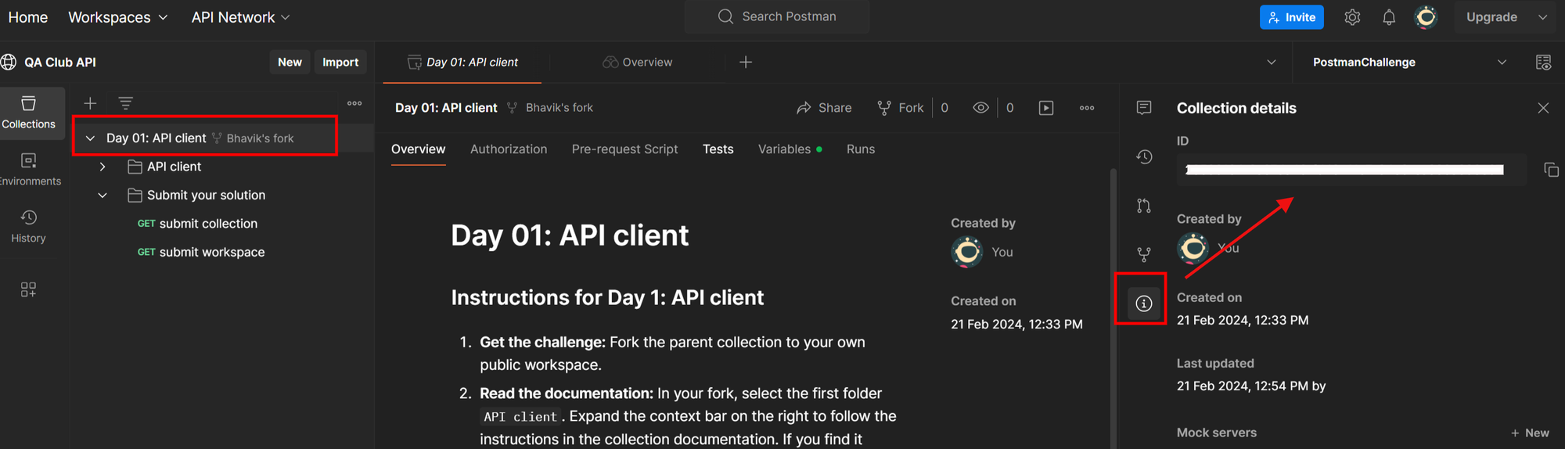The image size is (1565, 449).
Task: Select the Runs tab
Action: click(861, 149)
